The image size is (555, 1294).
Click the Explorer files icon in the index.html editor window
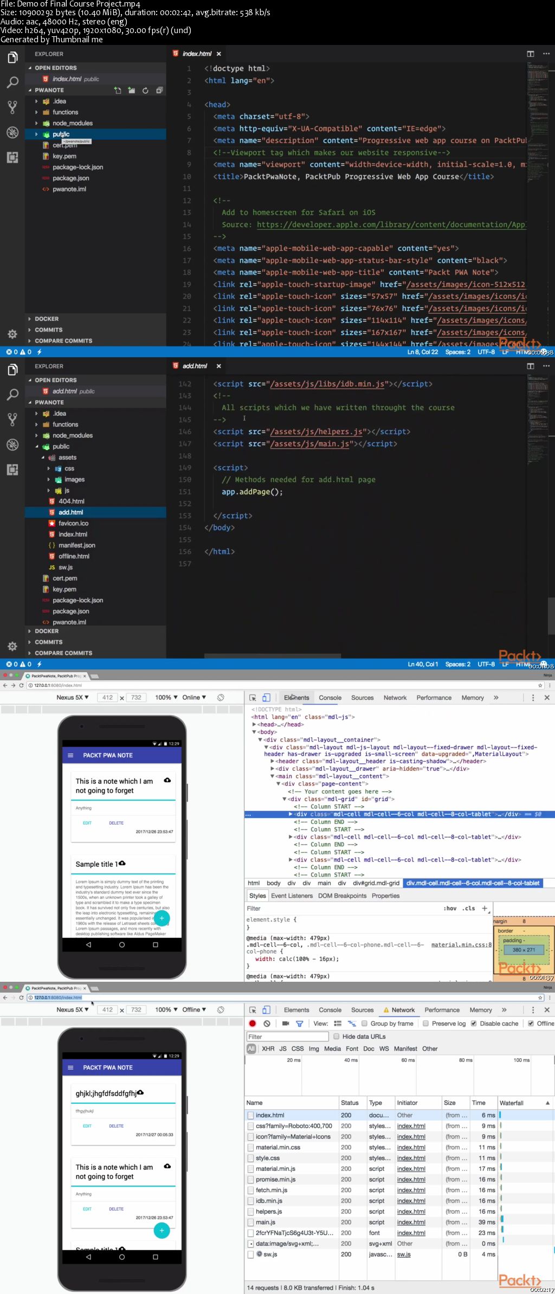click(12, 57)
